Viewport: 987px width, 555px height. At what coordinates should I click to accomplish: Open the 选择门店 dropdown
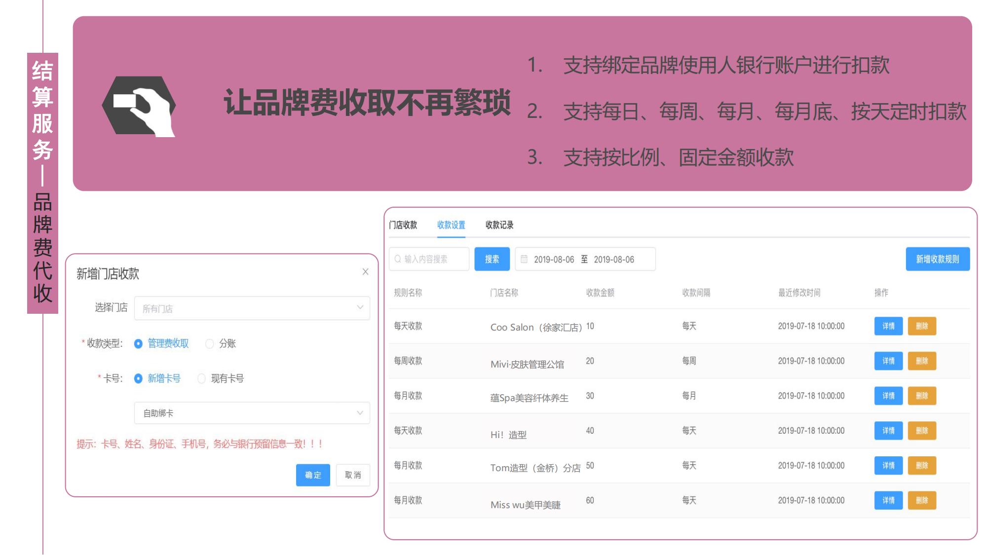252,308
